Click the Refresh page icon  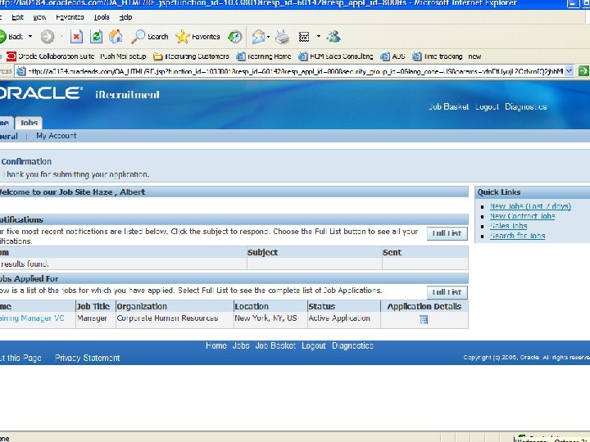(97, 37)
